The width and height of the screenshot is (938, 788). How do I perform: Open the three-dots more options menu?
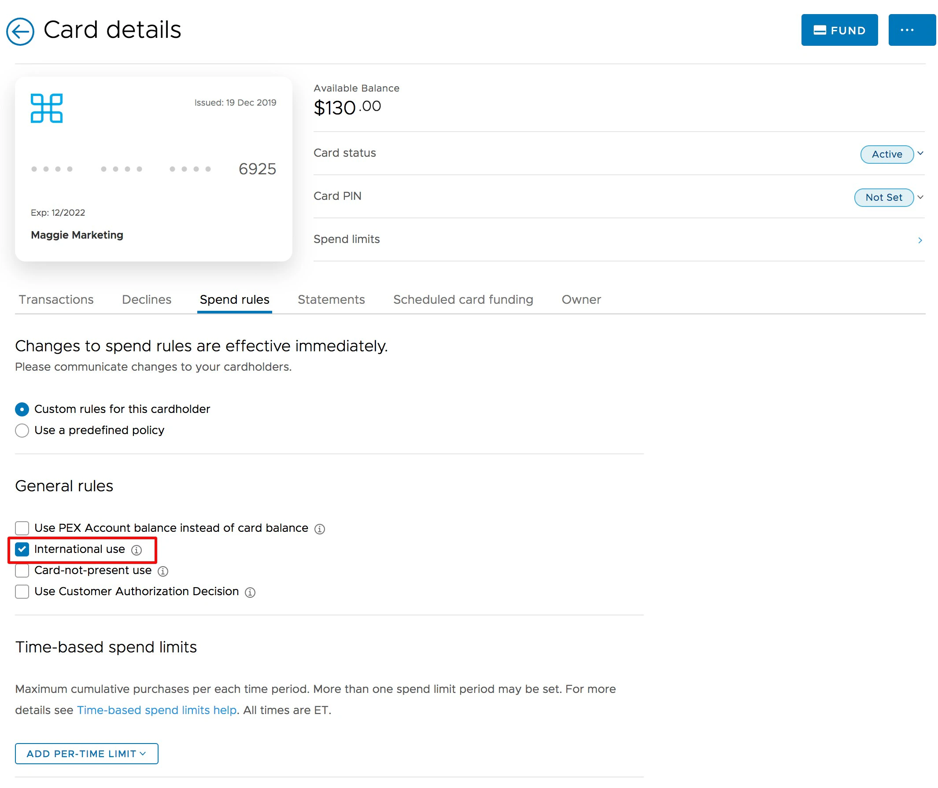click(908, 30)
